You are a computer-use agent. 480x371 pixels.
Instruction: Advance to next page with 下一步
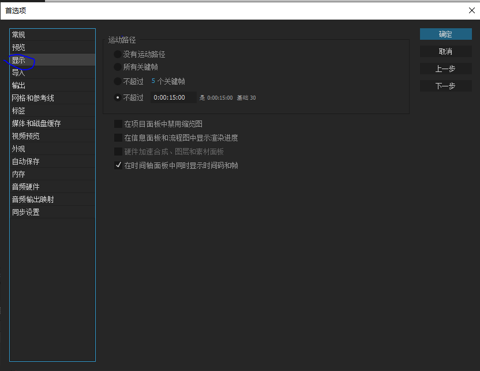tap(445, 85)
